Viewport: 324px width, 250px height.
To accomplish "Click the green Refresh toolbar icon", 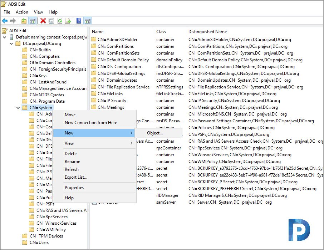I will (x=60, y=21).
